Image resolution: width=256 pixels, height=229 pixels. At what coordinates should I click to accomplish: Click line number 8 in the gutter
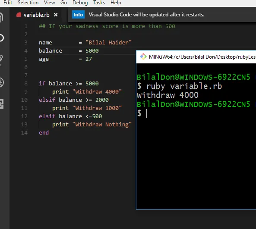[x=26, y=84]
